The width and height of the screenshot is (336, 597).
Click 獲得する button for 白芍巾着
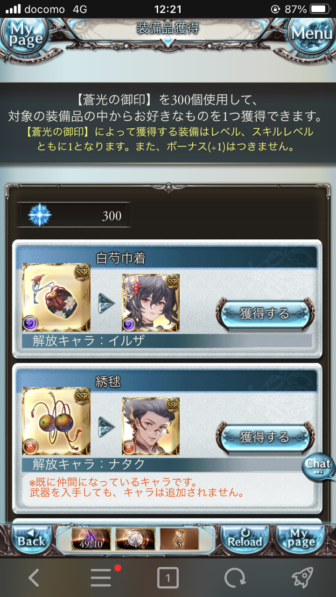[265, 314]
